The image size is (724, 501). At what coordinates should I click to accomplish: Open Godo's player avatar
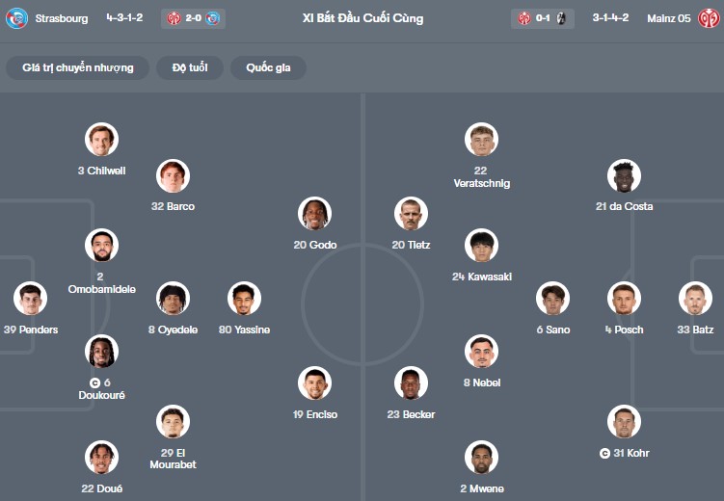(315, 214)
